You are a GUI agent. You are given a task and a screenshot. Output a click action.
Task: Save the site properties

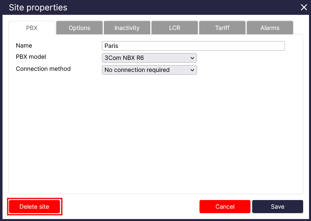[277, 207]
